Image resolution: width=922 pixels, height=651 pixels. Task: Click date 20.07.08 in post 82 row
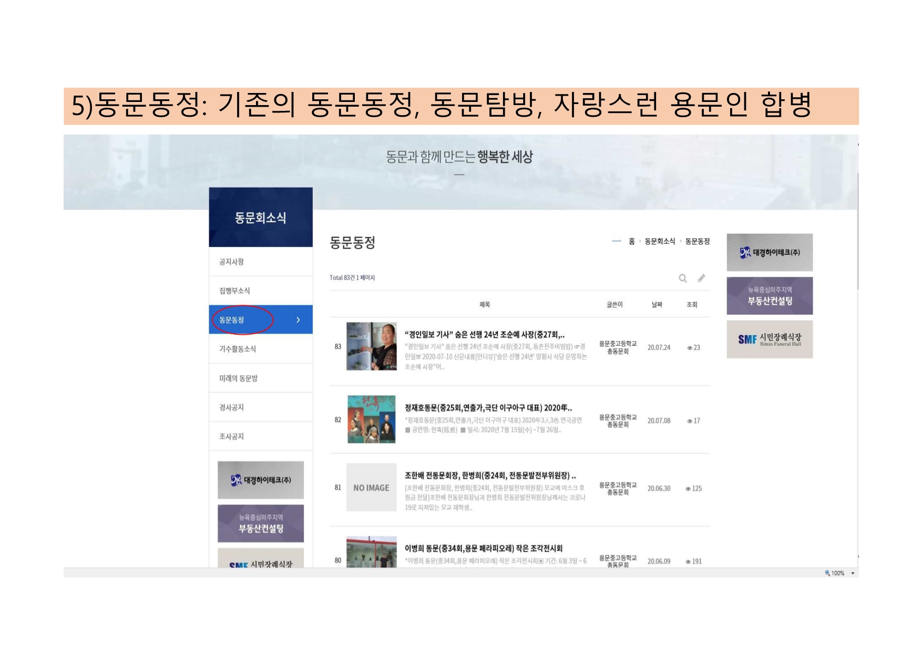[659, 420]
